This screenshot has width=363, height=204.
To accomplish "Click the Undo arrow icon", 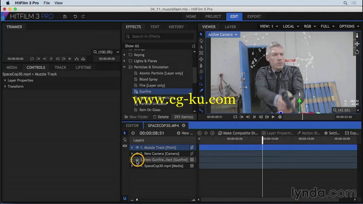I will coord(75,16).
